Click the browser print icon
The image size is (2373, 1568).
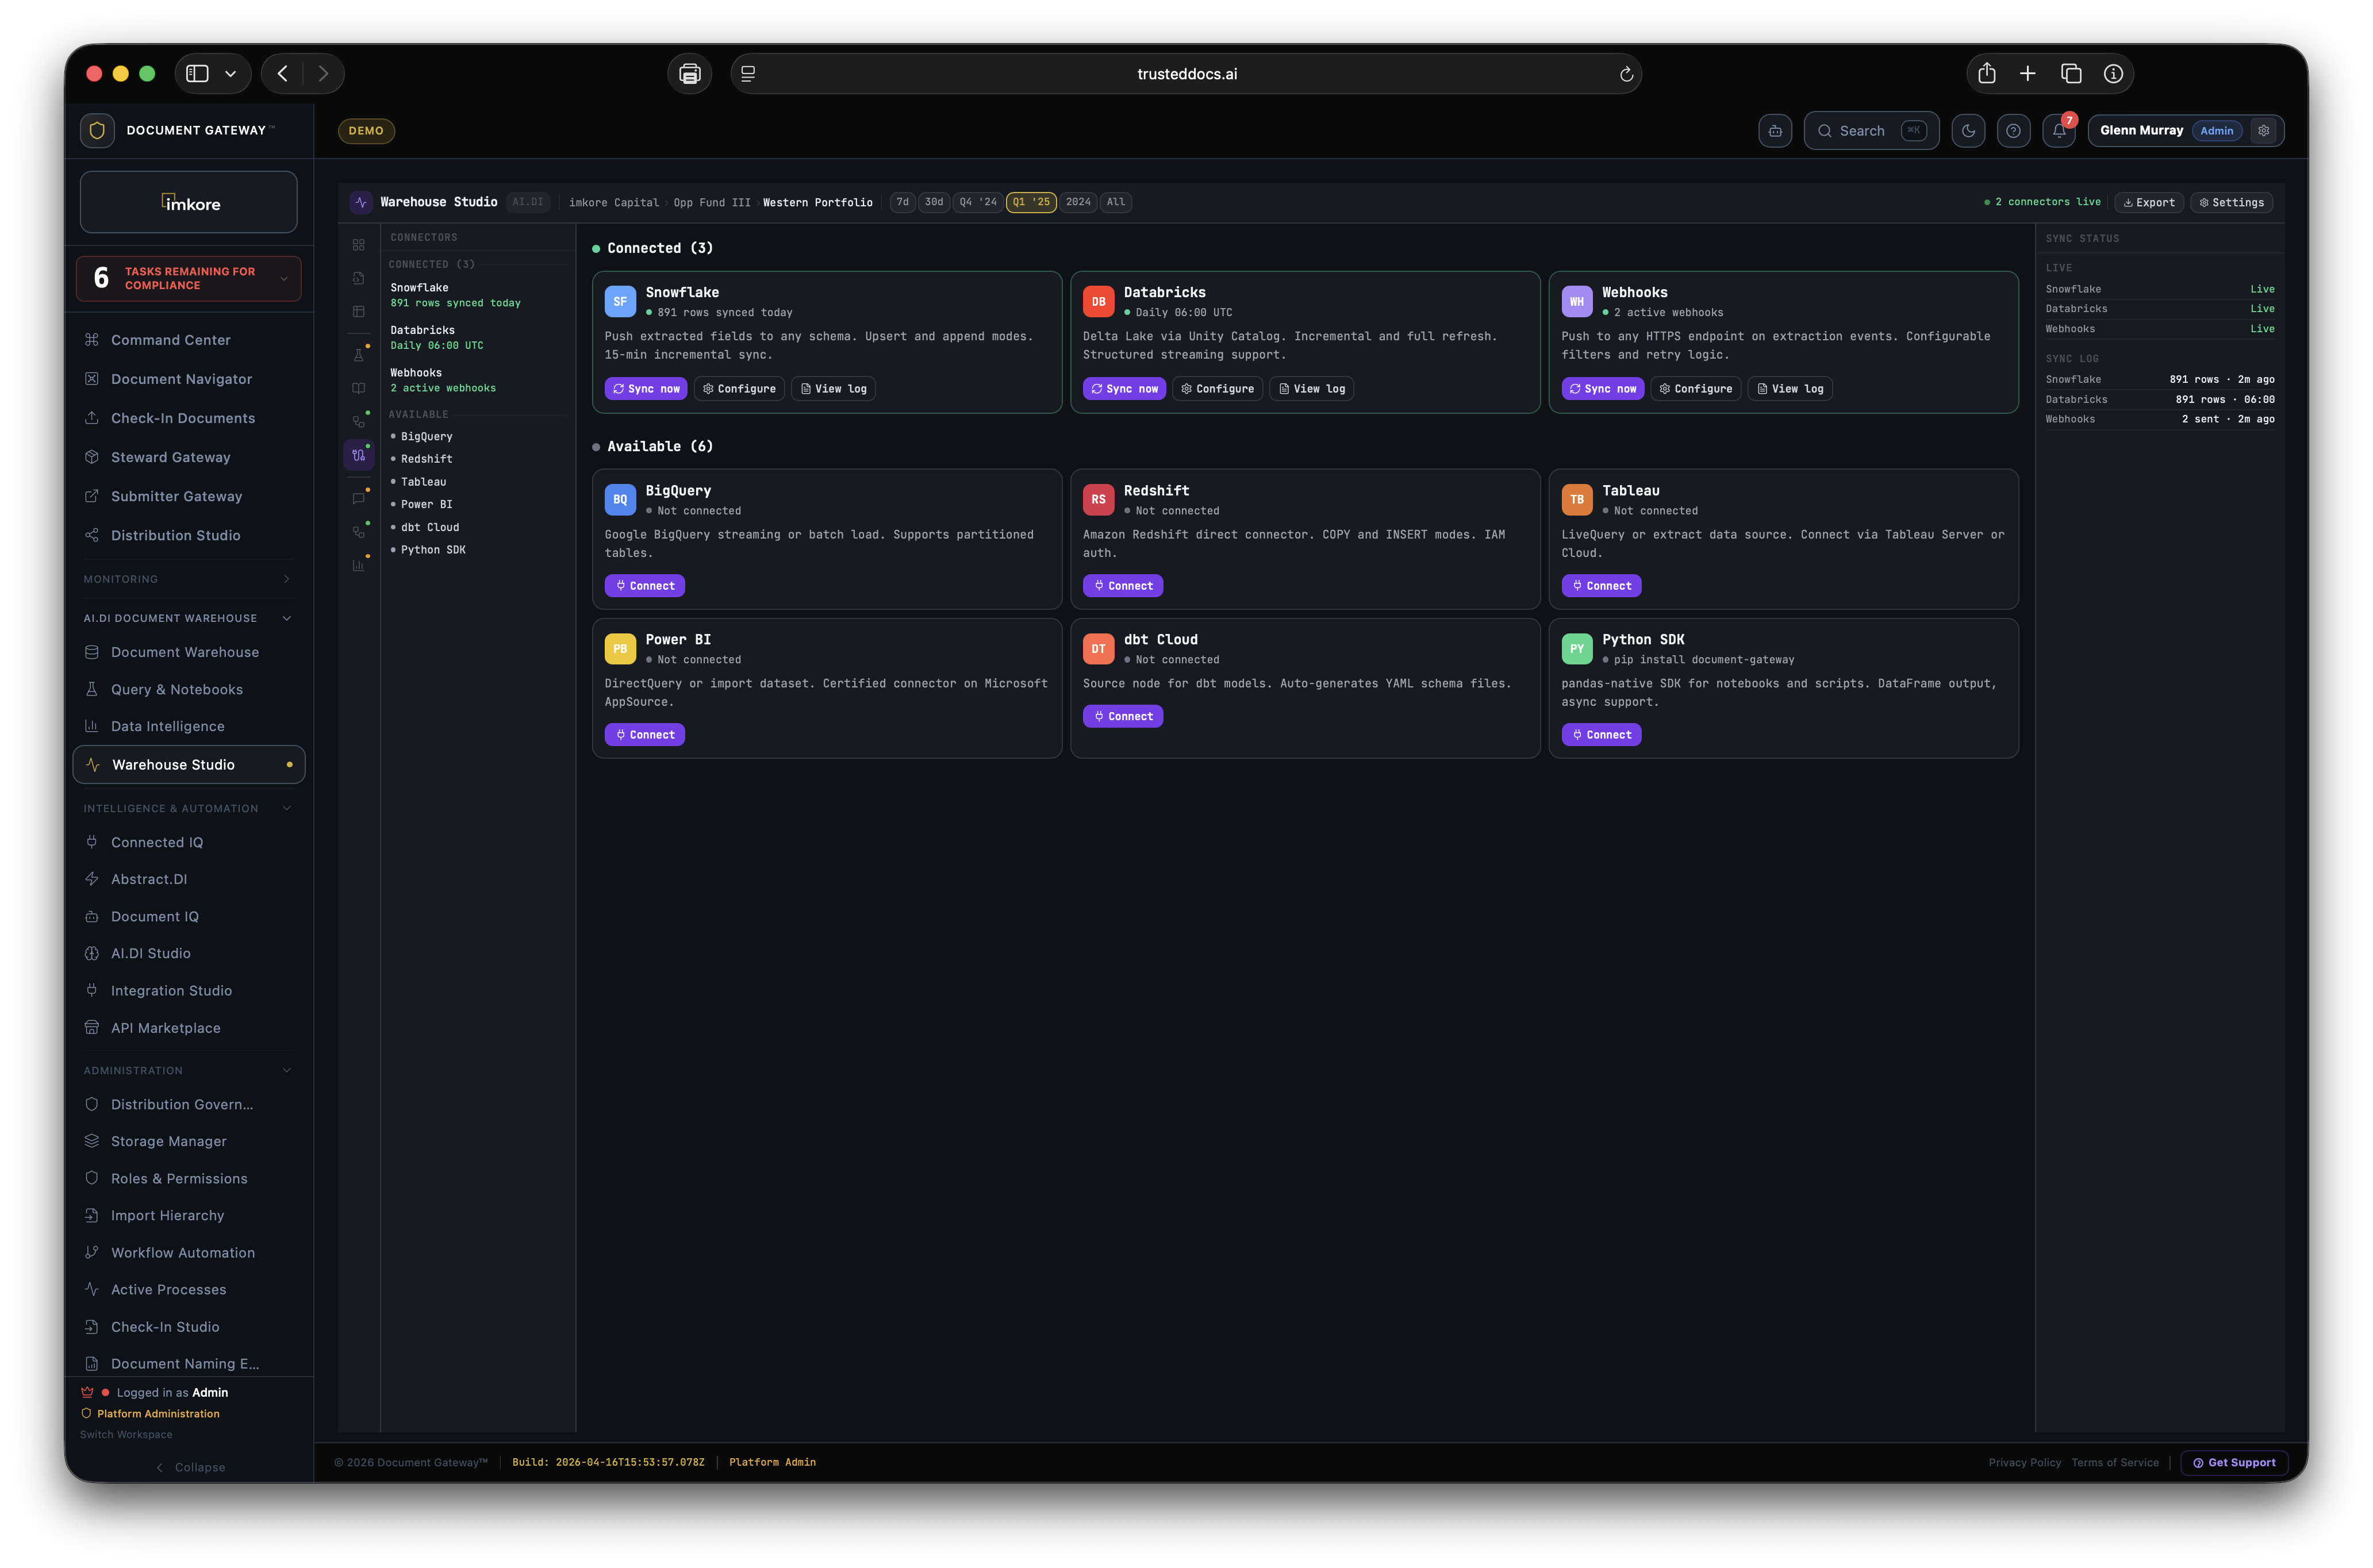tap(689, 74)
